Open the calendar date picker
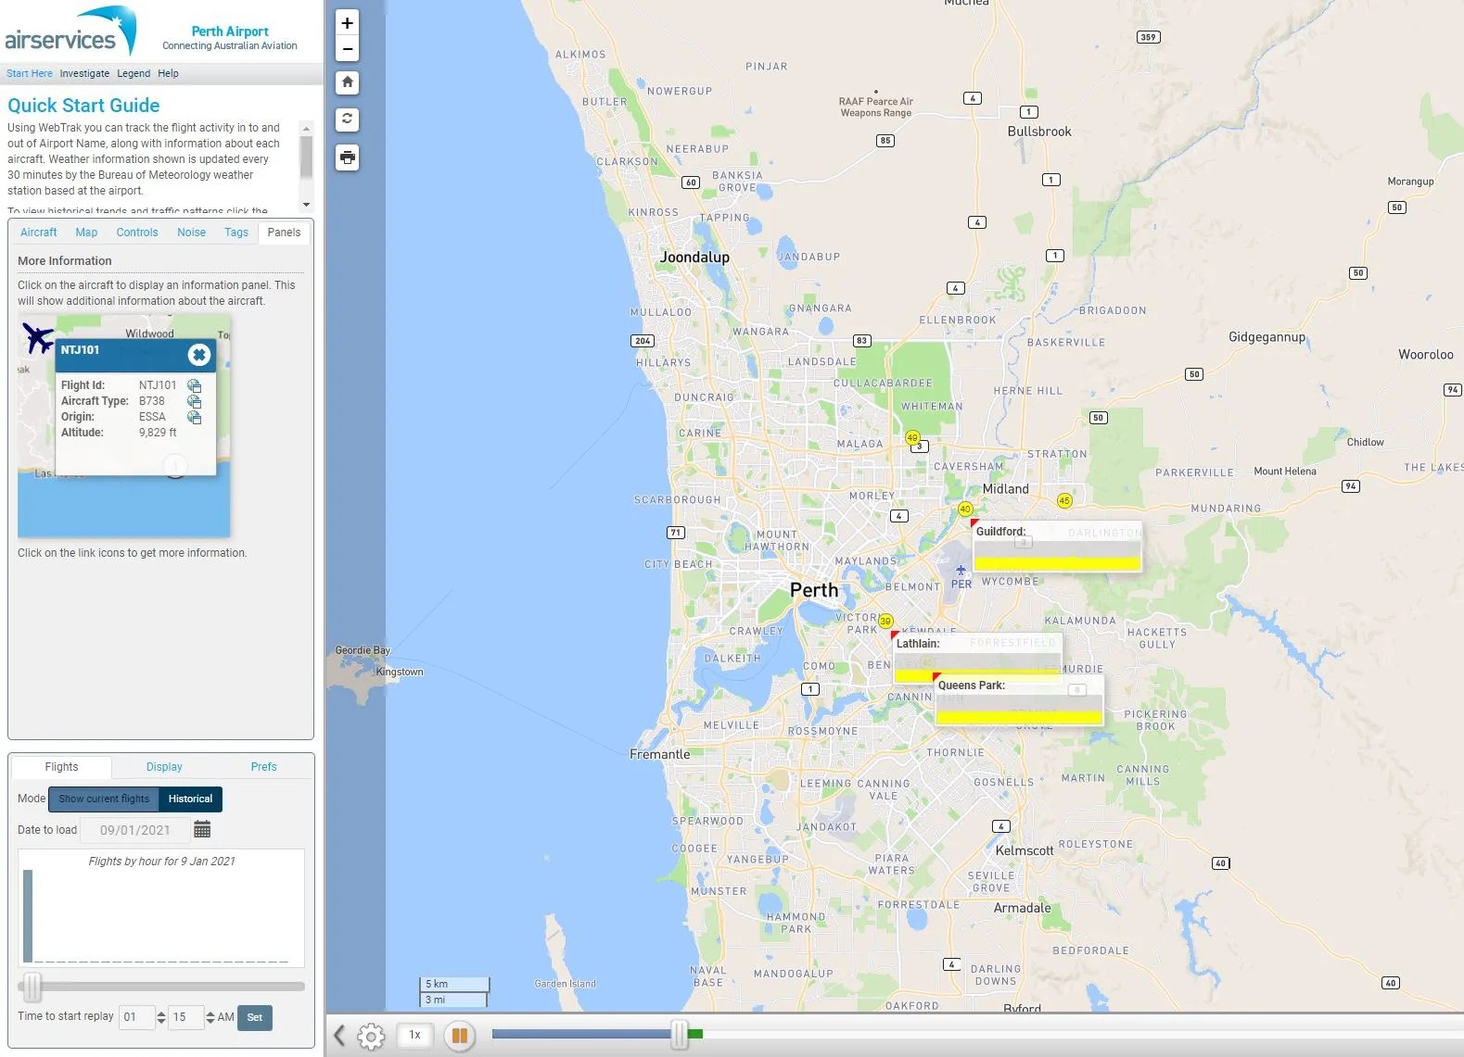Viewport: 1464px width, 1057px height. [202, 829]
